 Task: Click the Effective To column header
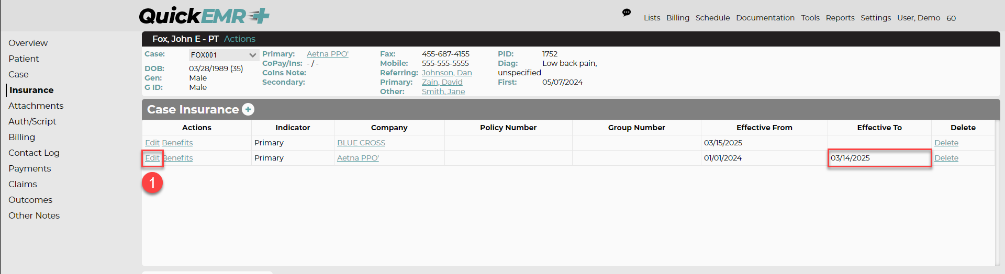pos(879,128)
